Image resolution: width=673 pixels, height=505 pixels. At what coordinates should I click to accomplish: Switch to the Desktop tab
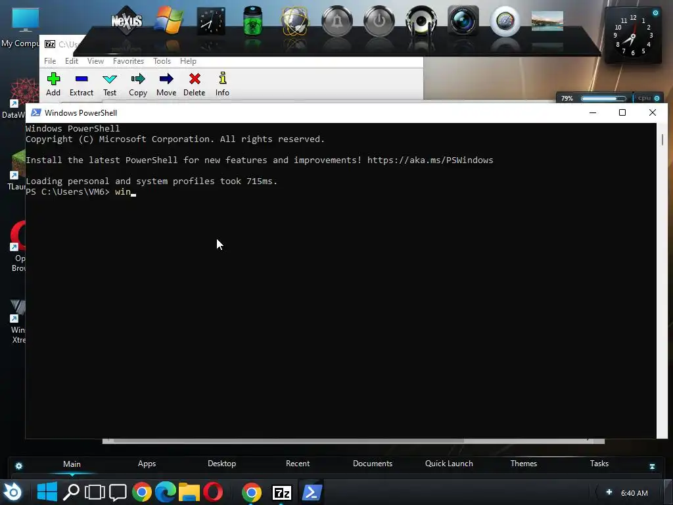tap(222, 464)
